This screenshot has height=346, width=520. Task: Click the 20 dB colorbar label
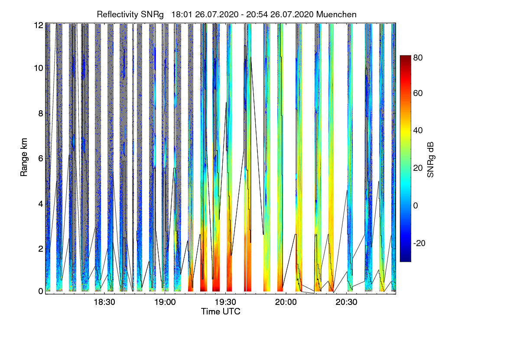(418, 168)
